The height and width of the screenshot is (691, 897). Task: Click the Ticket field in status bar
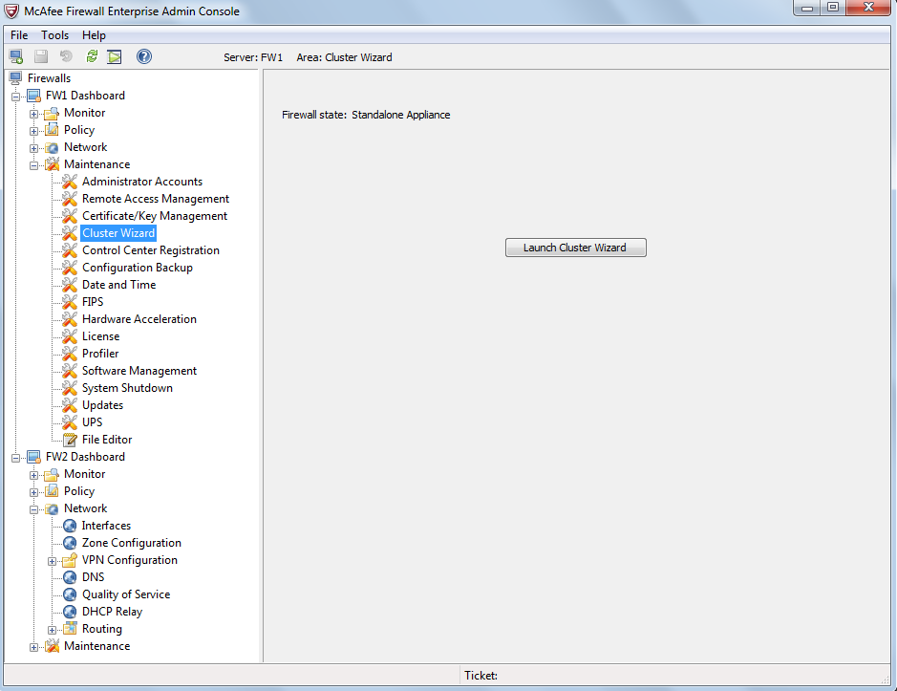673,676
